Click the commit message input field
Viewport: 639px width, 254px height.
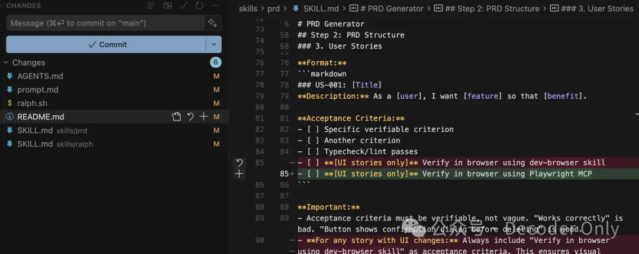click(x=104, y=23)
